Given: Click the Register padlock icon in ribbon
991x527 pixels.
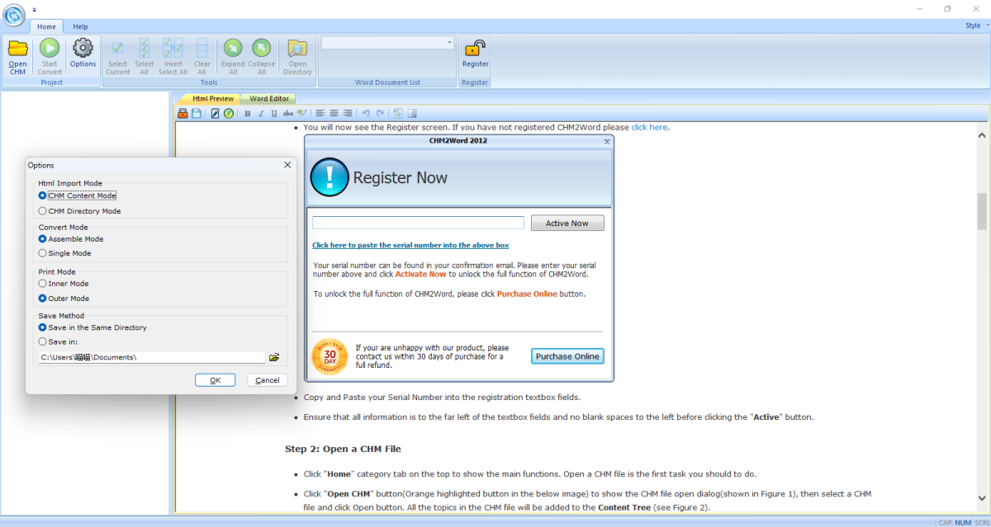Looking at the screenshot, I should pyautogui.click(x=475, y=48).
